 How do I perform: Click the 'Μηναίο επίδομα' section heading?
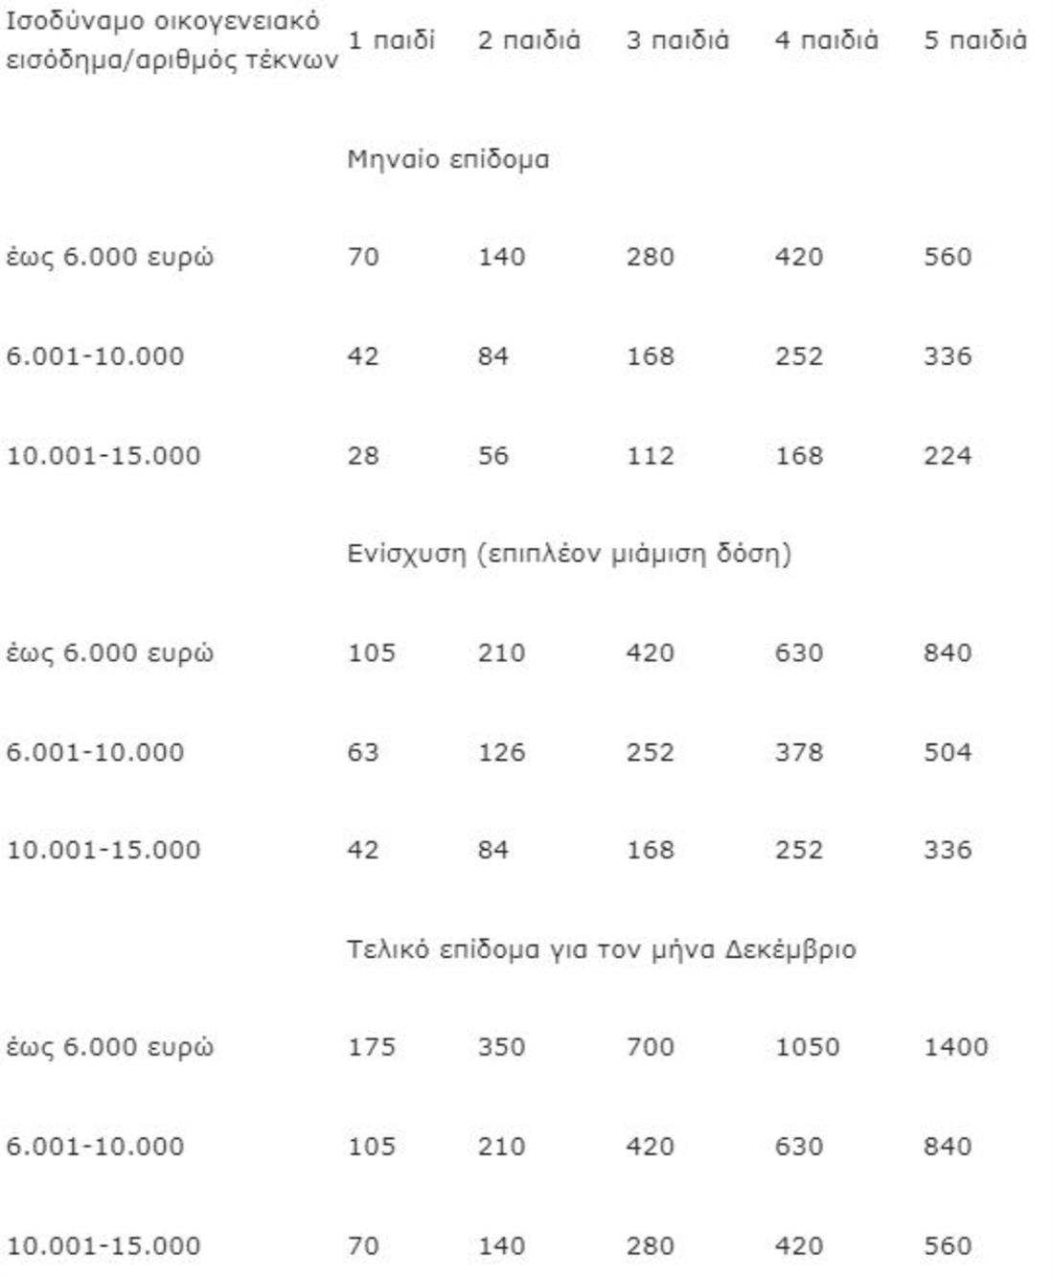448,159
